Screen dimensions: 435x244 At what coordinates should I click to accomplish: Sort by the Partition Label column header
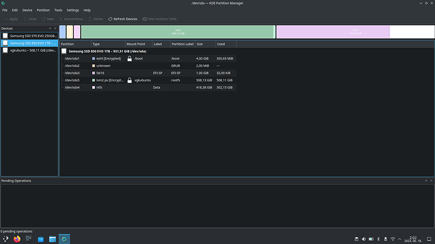pos(183,44)
